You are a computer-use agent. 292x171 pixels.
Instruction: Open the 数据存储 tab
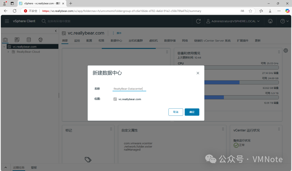point(170,41)
